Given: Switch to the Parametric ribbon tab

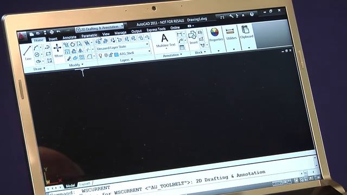Looking at the screenshot, I should [89, 36].
